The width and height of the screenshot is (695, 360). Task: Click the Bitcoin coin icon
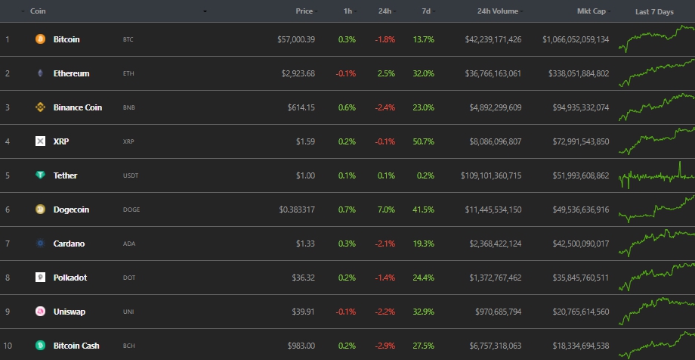[40, 39]
